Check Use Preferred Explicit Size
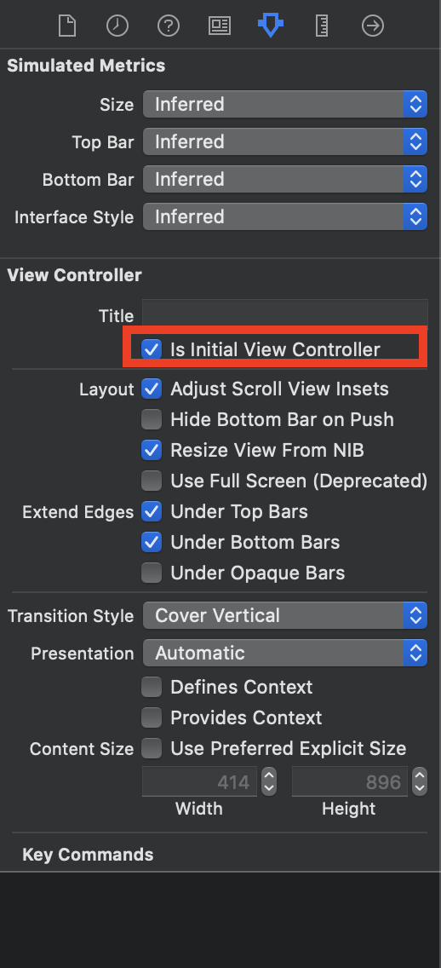Viewport: 441px width, 968px height. coord(151,749)
